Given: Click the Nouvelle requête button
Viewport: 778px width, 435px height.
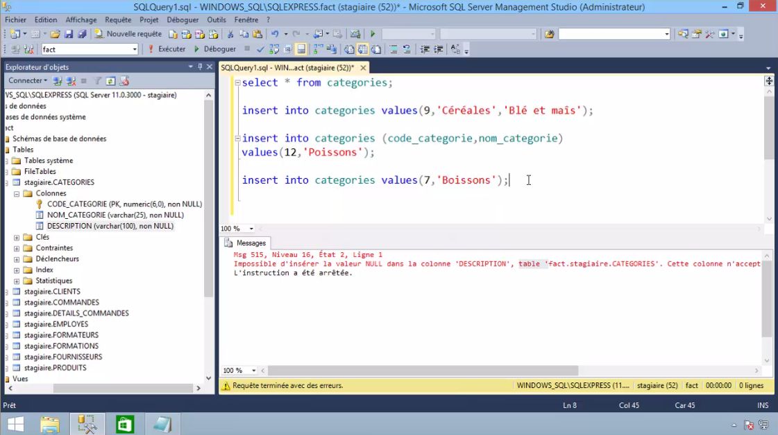Looking at the screenshot, I should pyautogui.click(x=128, y=34).
